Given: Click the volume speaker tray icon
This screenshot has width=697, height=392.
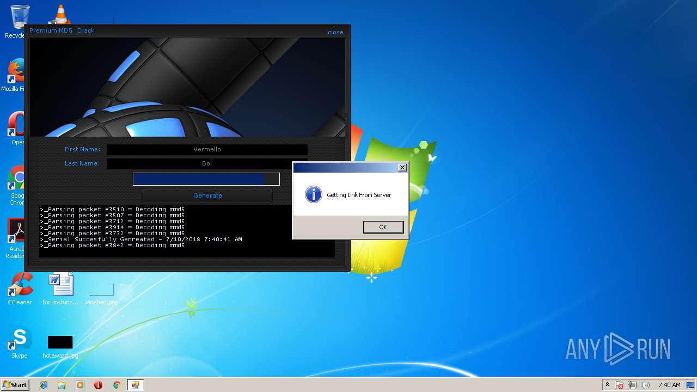Looking at the screenshot, I should coord(645,385).
